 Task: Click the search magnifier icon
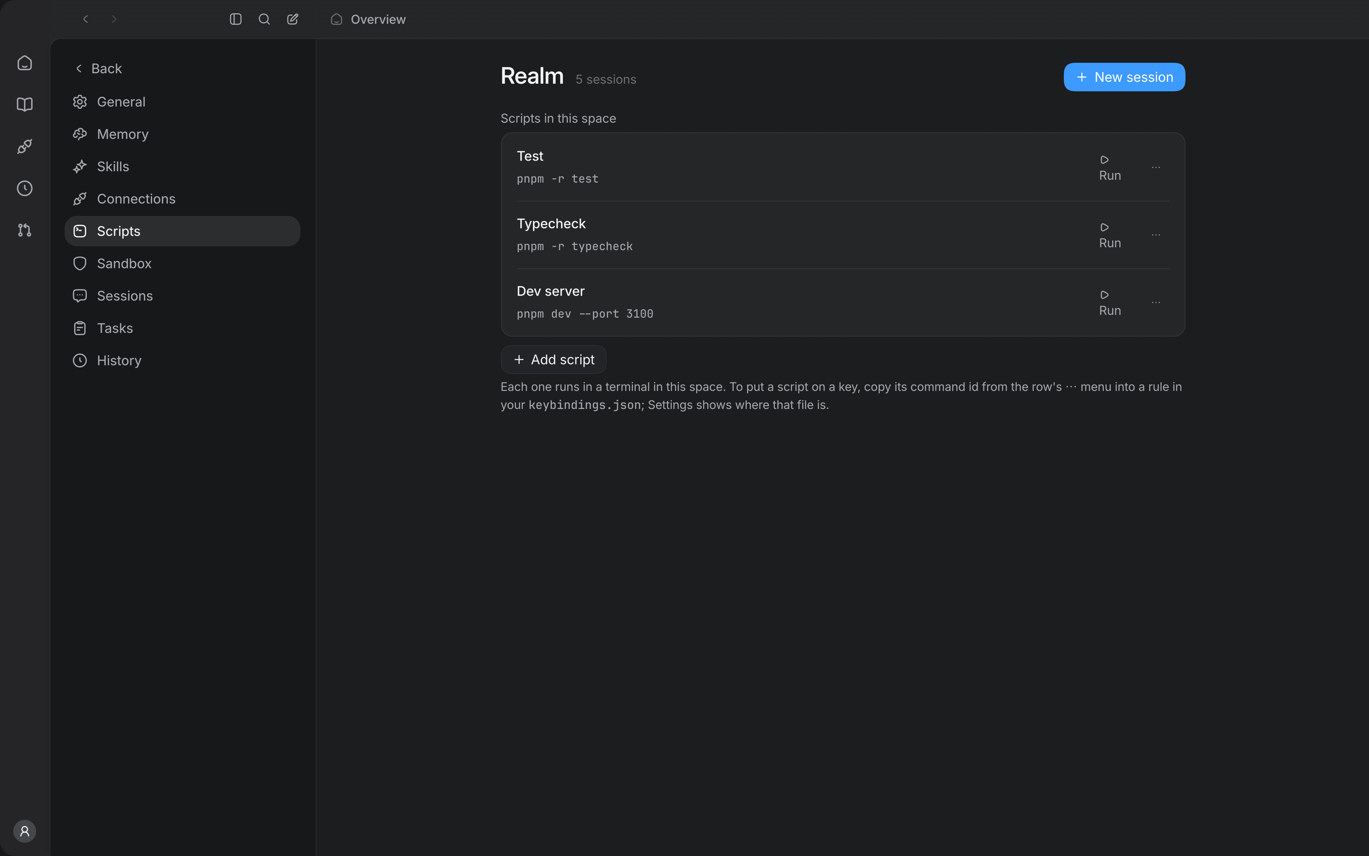(264, 19)
